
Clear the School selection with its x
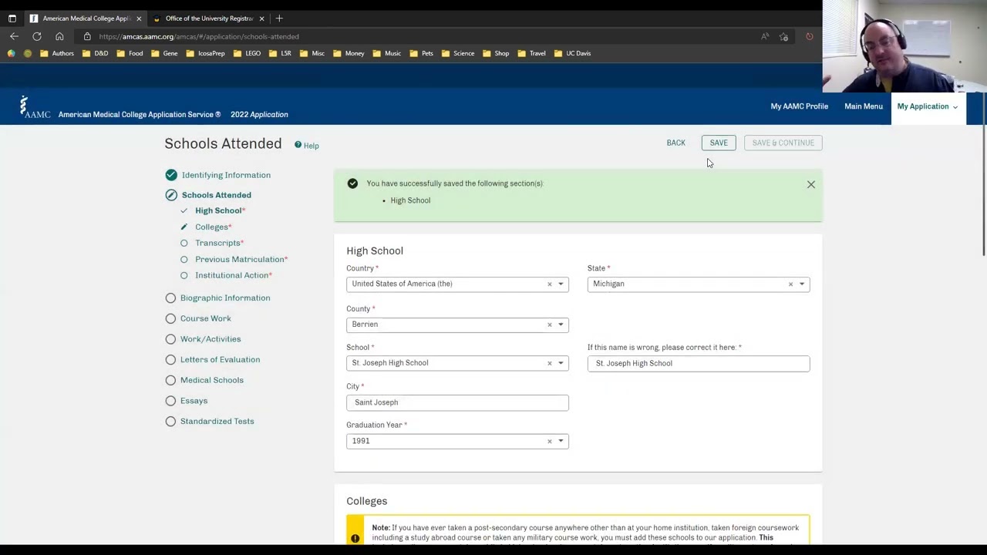[549, 363]
